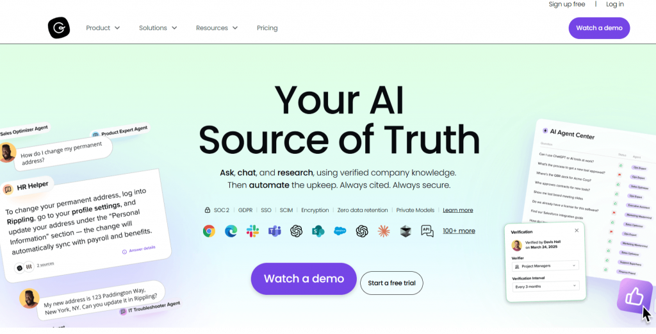Click the SharePoint integration icon
This screenshot has height=334, width=656.
tap(318, 231)
